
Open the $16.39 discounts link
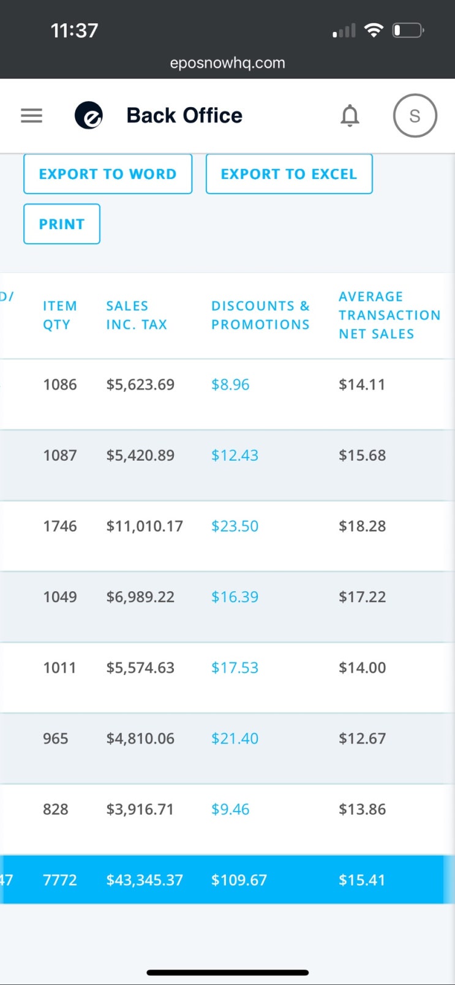tap(235, 597)
